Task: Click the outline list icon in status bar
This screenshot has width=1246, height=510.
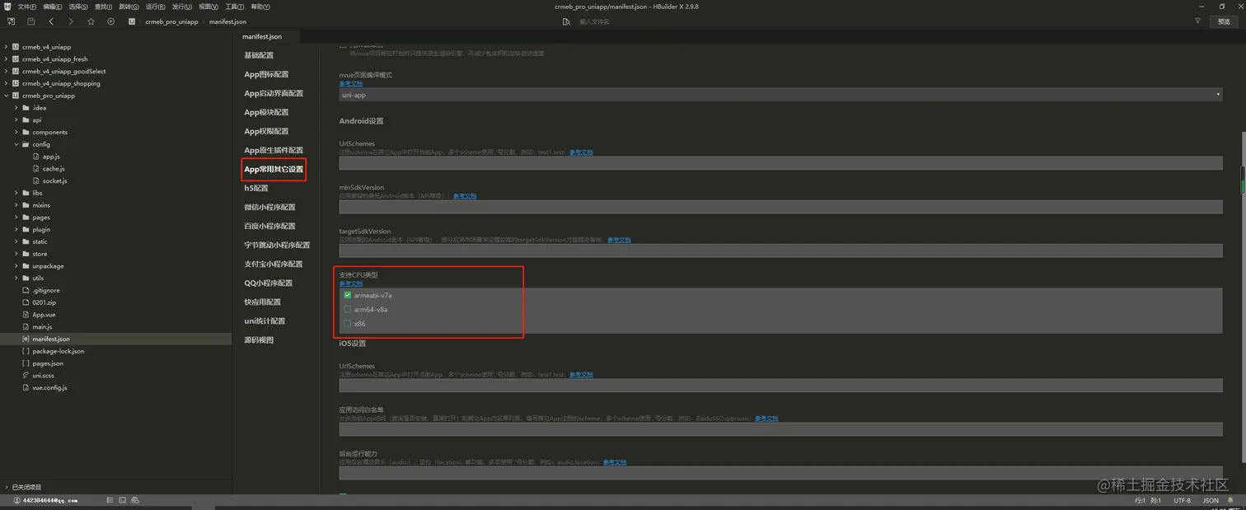Action: (x=110, y=500)
